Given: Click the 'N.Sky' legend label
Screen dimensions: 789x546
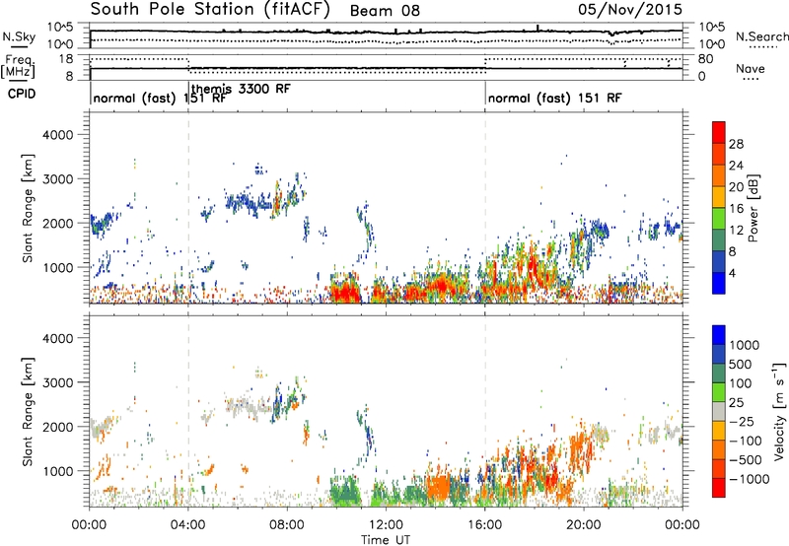Looking at the screenshot, I should tap(19, 36).
